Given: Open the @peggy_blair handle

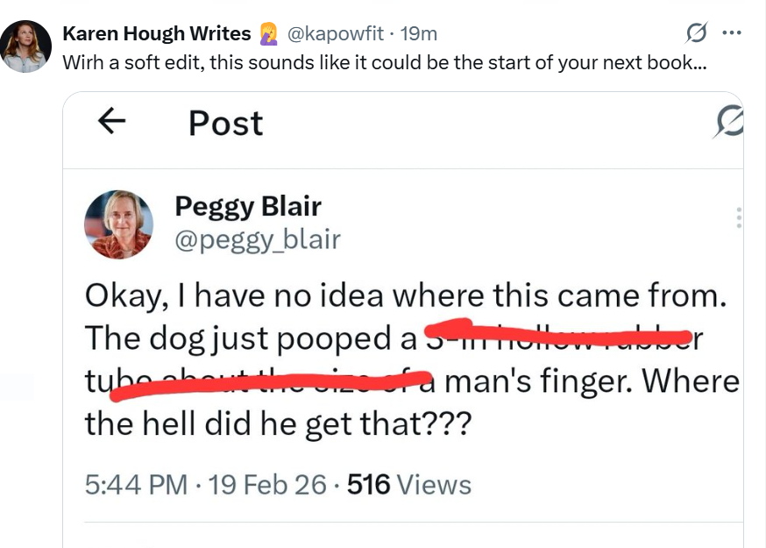Looking at the screenshot, I should pyautogui.click(x=258, y=239).
